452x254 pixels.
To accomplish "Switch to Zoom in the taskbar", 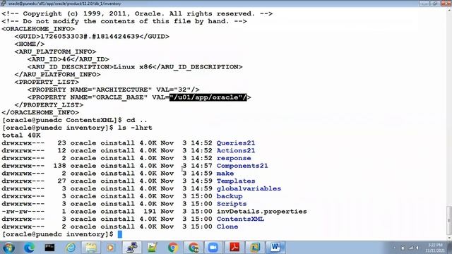I will pos(213,248).
